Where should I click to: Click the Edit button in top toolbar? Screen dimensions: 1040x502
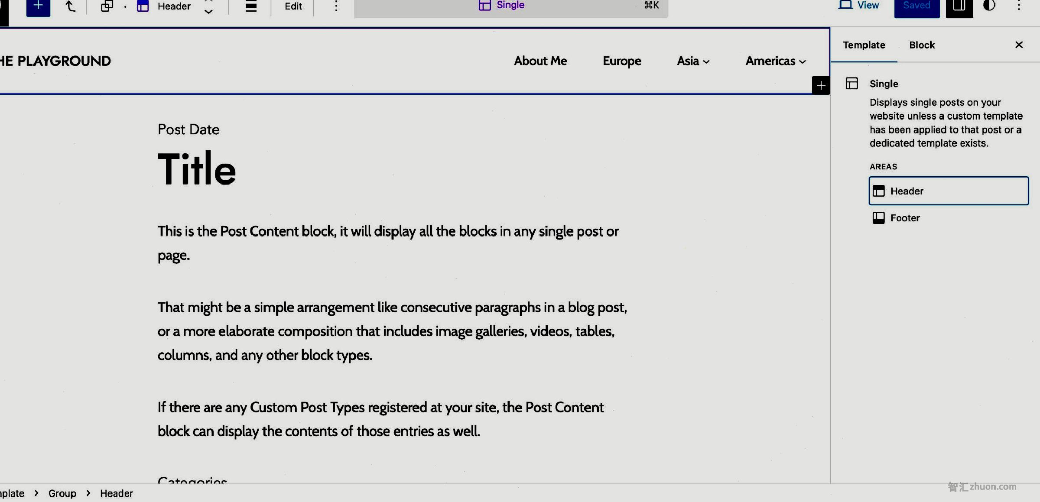[x=292, y=6]
